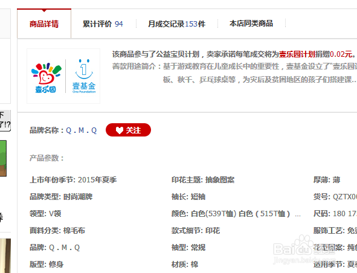Switch to 累计评价 94 tab
Screen dimensions: 357x273
[x=103, y=24]
